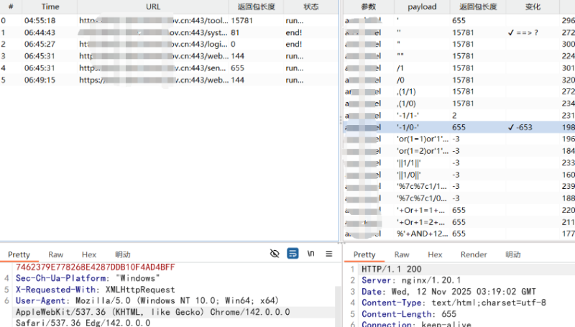Sort left table by URL column header
Screen dimensions: 575x327
(x=153, y=6)
